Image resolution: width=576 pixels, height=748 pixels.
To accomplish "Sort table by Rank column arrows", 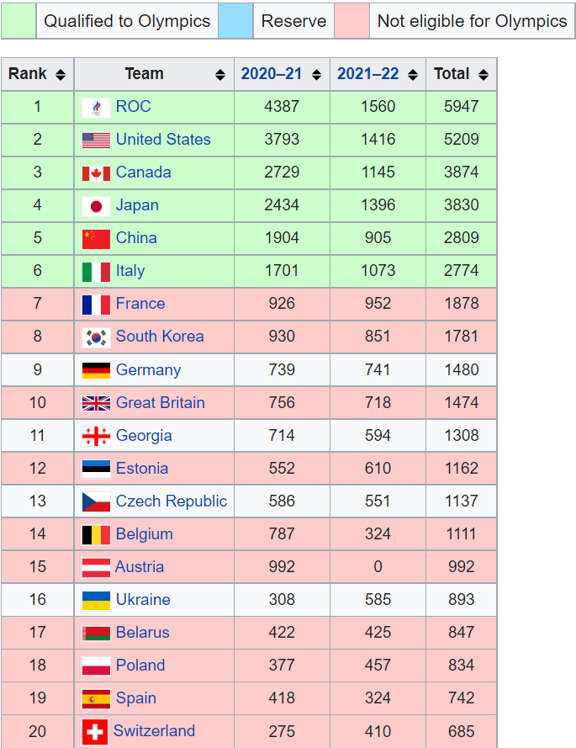I will (x=61, y=75).
